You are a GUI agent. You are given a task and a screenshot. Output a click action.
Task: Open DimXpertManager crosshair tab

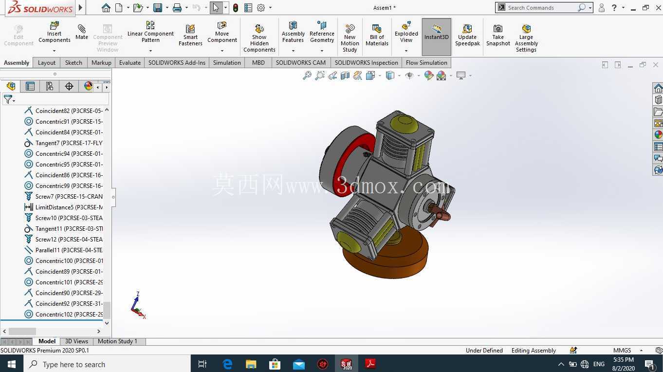tap(69, 86)
